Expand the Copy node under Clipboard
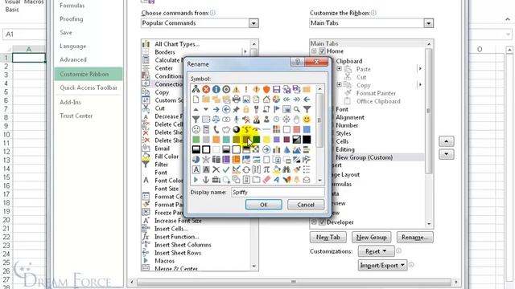This screenshot has height=289, width=515. 340,84
